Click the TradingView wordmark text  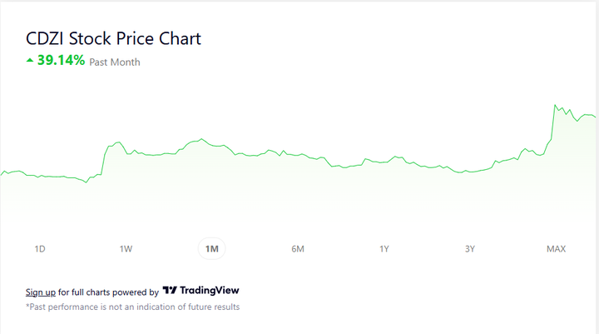click(x=210, y=292)
